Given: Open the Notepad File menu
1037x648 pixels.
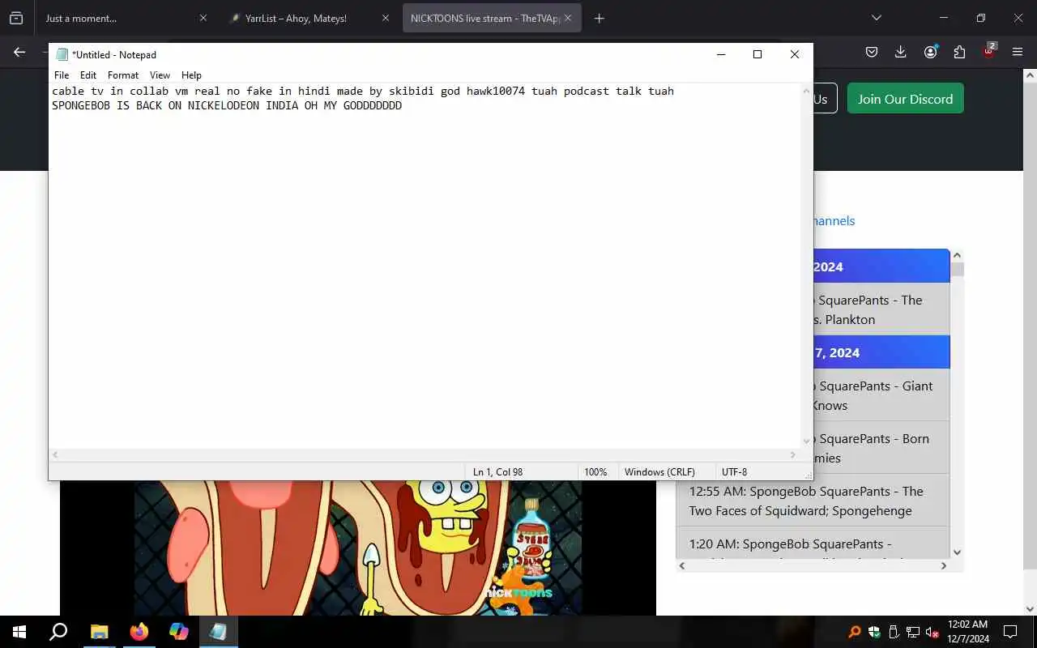Looking at the screenshot, I should coord(62,75).
